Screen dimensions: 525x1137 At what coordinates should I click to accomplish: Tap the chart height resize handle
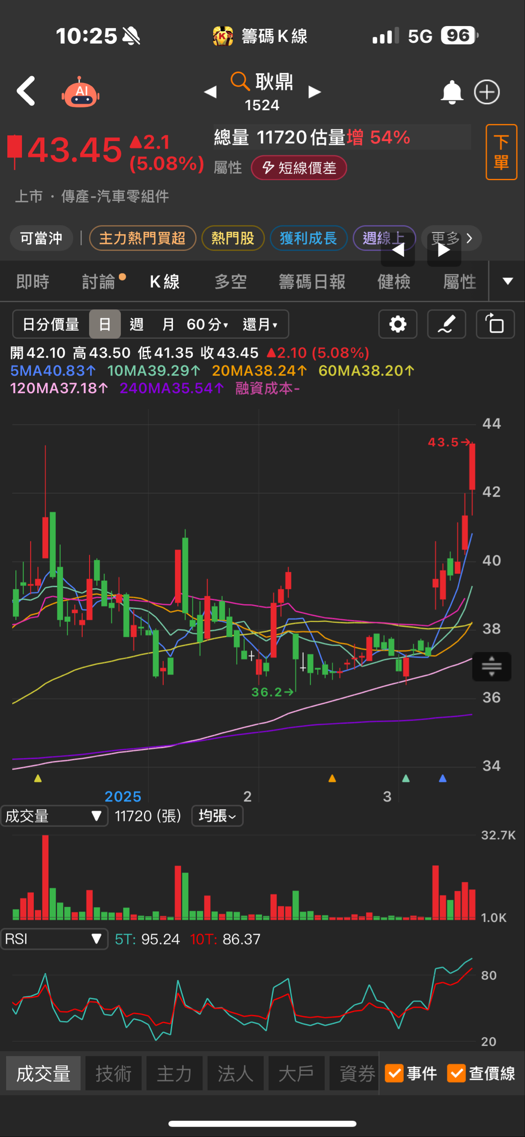point(492,666)
